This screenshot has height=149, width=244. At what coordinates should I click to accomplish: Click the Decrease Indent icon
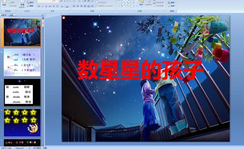[x=85, y=1]
